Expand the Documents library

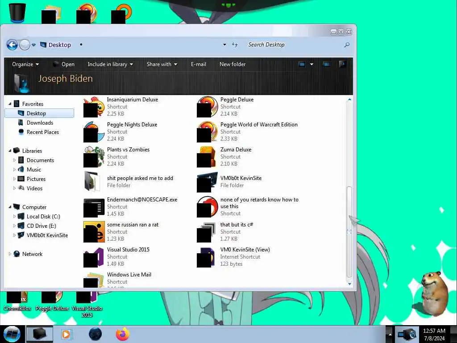click(14, 160)
